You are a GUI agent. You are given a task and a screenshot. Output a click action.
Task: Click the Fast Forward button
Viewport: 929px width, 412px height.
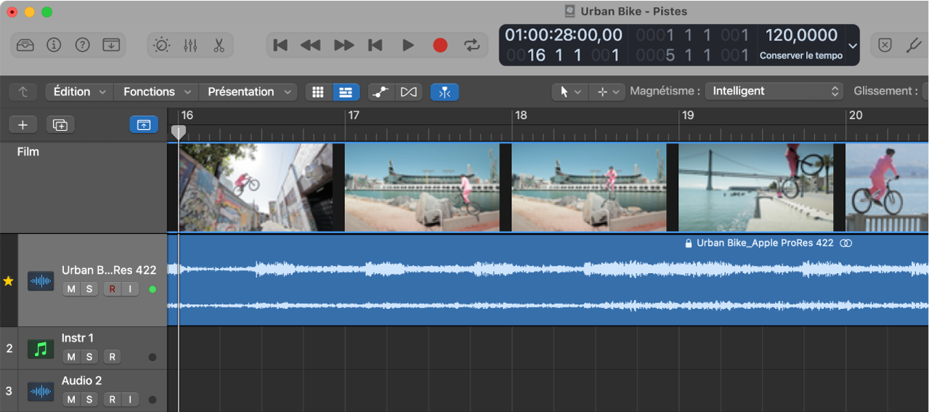[x=344, y=45]
